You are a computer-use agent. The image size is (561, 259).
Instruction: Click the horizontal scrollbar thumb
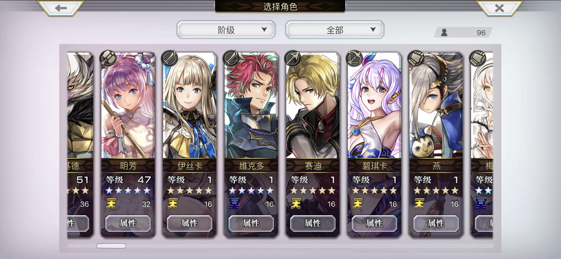111,246
